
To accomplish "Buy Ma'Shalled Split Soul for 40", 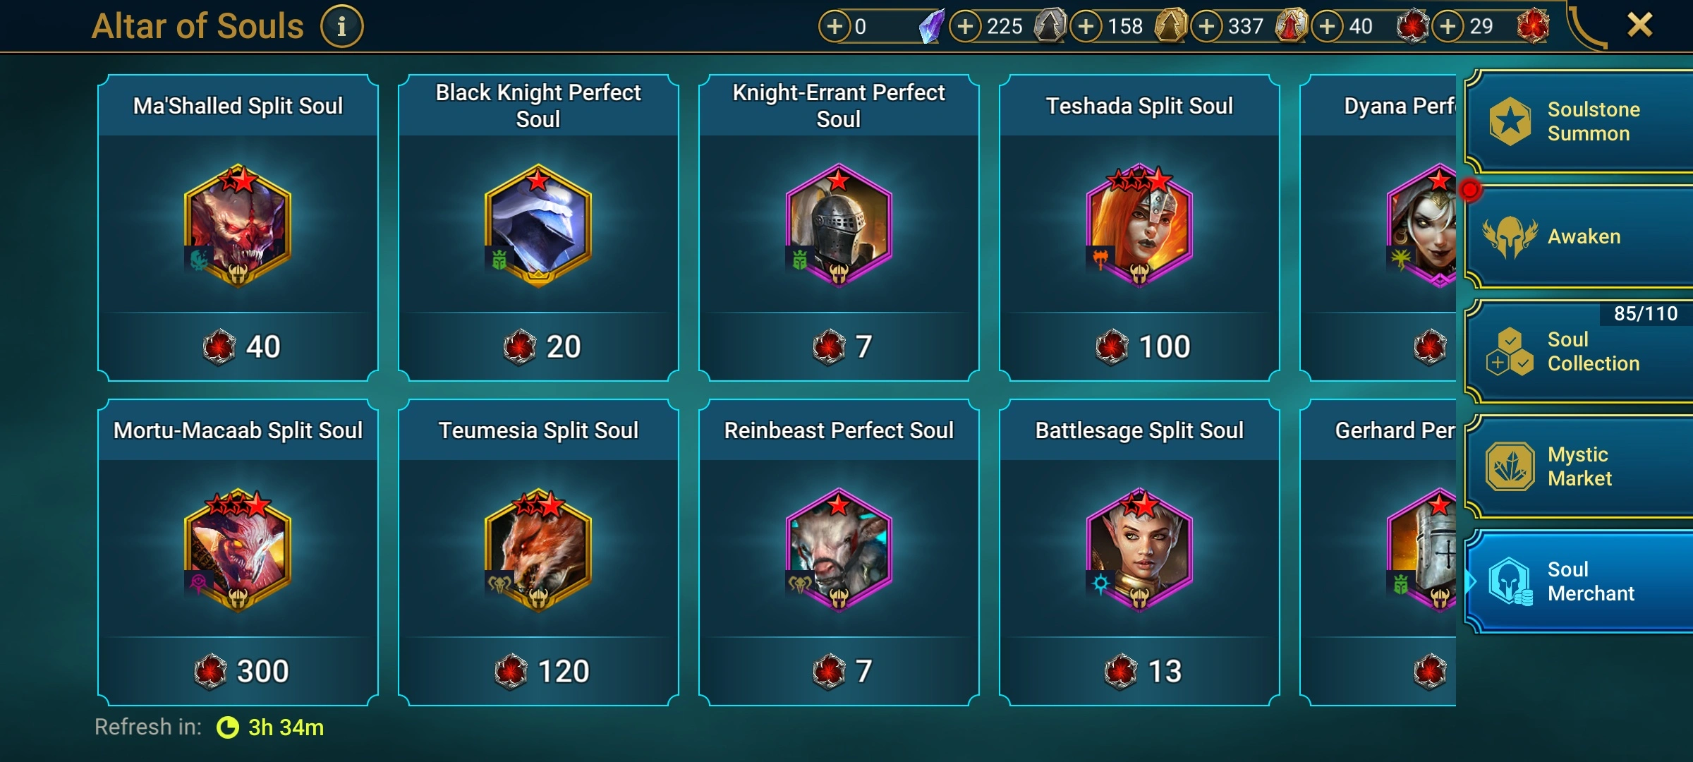I will pos(238,346).
